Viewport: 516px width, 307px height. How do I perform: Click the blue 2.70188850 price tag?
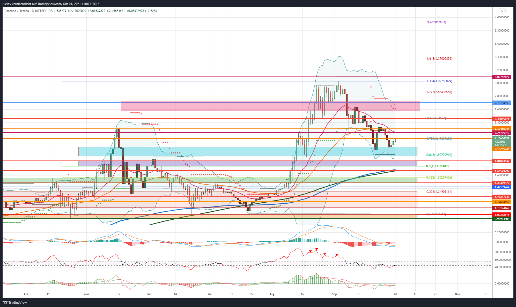click(502, 103)
